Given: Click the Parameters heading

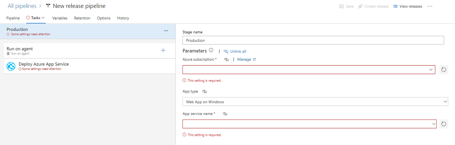Looking at the screenshot, I should (x=194, y=51).
